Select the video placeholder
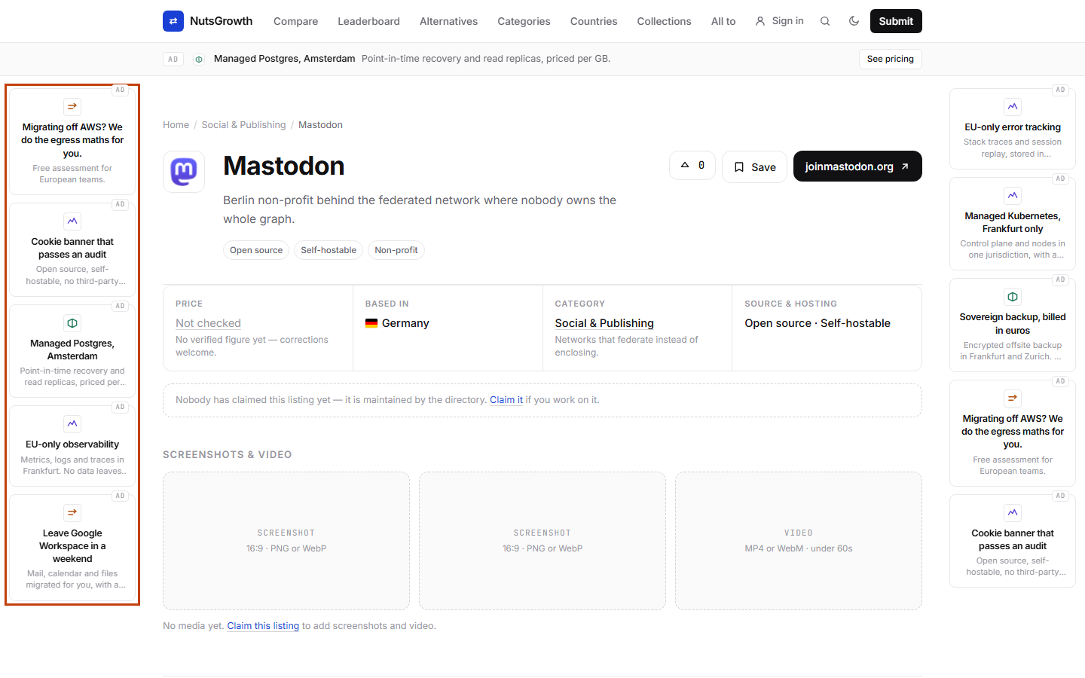 (799, 541)
